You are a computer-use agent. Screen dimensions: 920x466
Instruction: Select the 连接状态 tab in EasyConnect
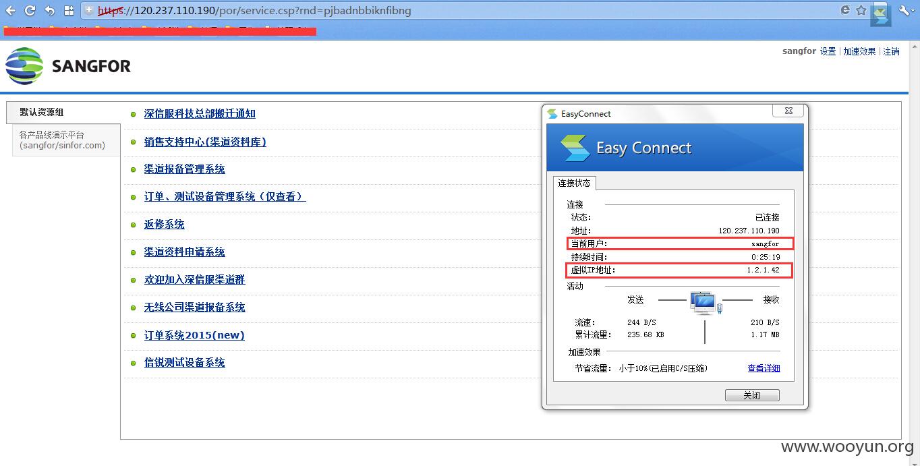[x=574, y=183]
